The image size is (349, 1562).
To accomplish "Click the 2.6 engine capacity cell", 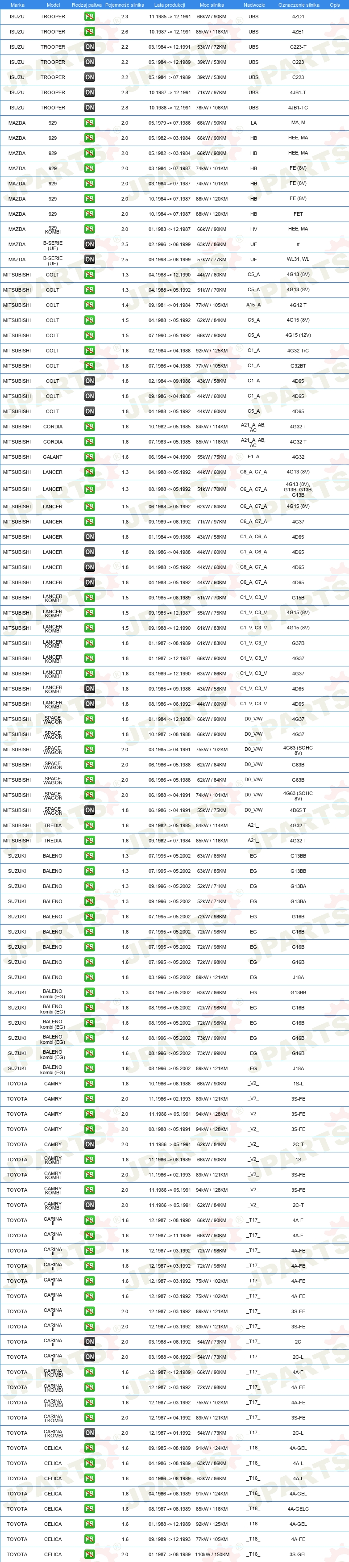I will click(125, 32).
